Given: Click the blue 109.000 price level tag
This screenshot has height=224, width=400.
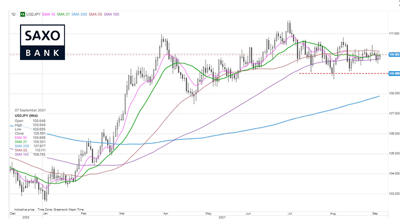Looking at the screenshot, I should pos(394,73).
